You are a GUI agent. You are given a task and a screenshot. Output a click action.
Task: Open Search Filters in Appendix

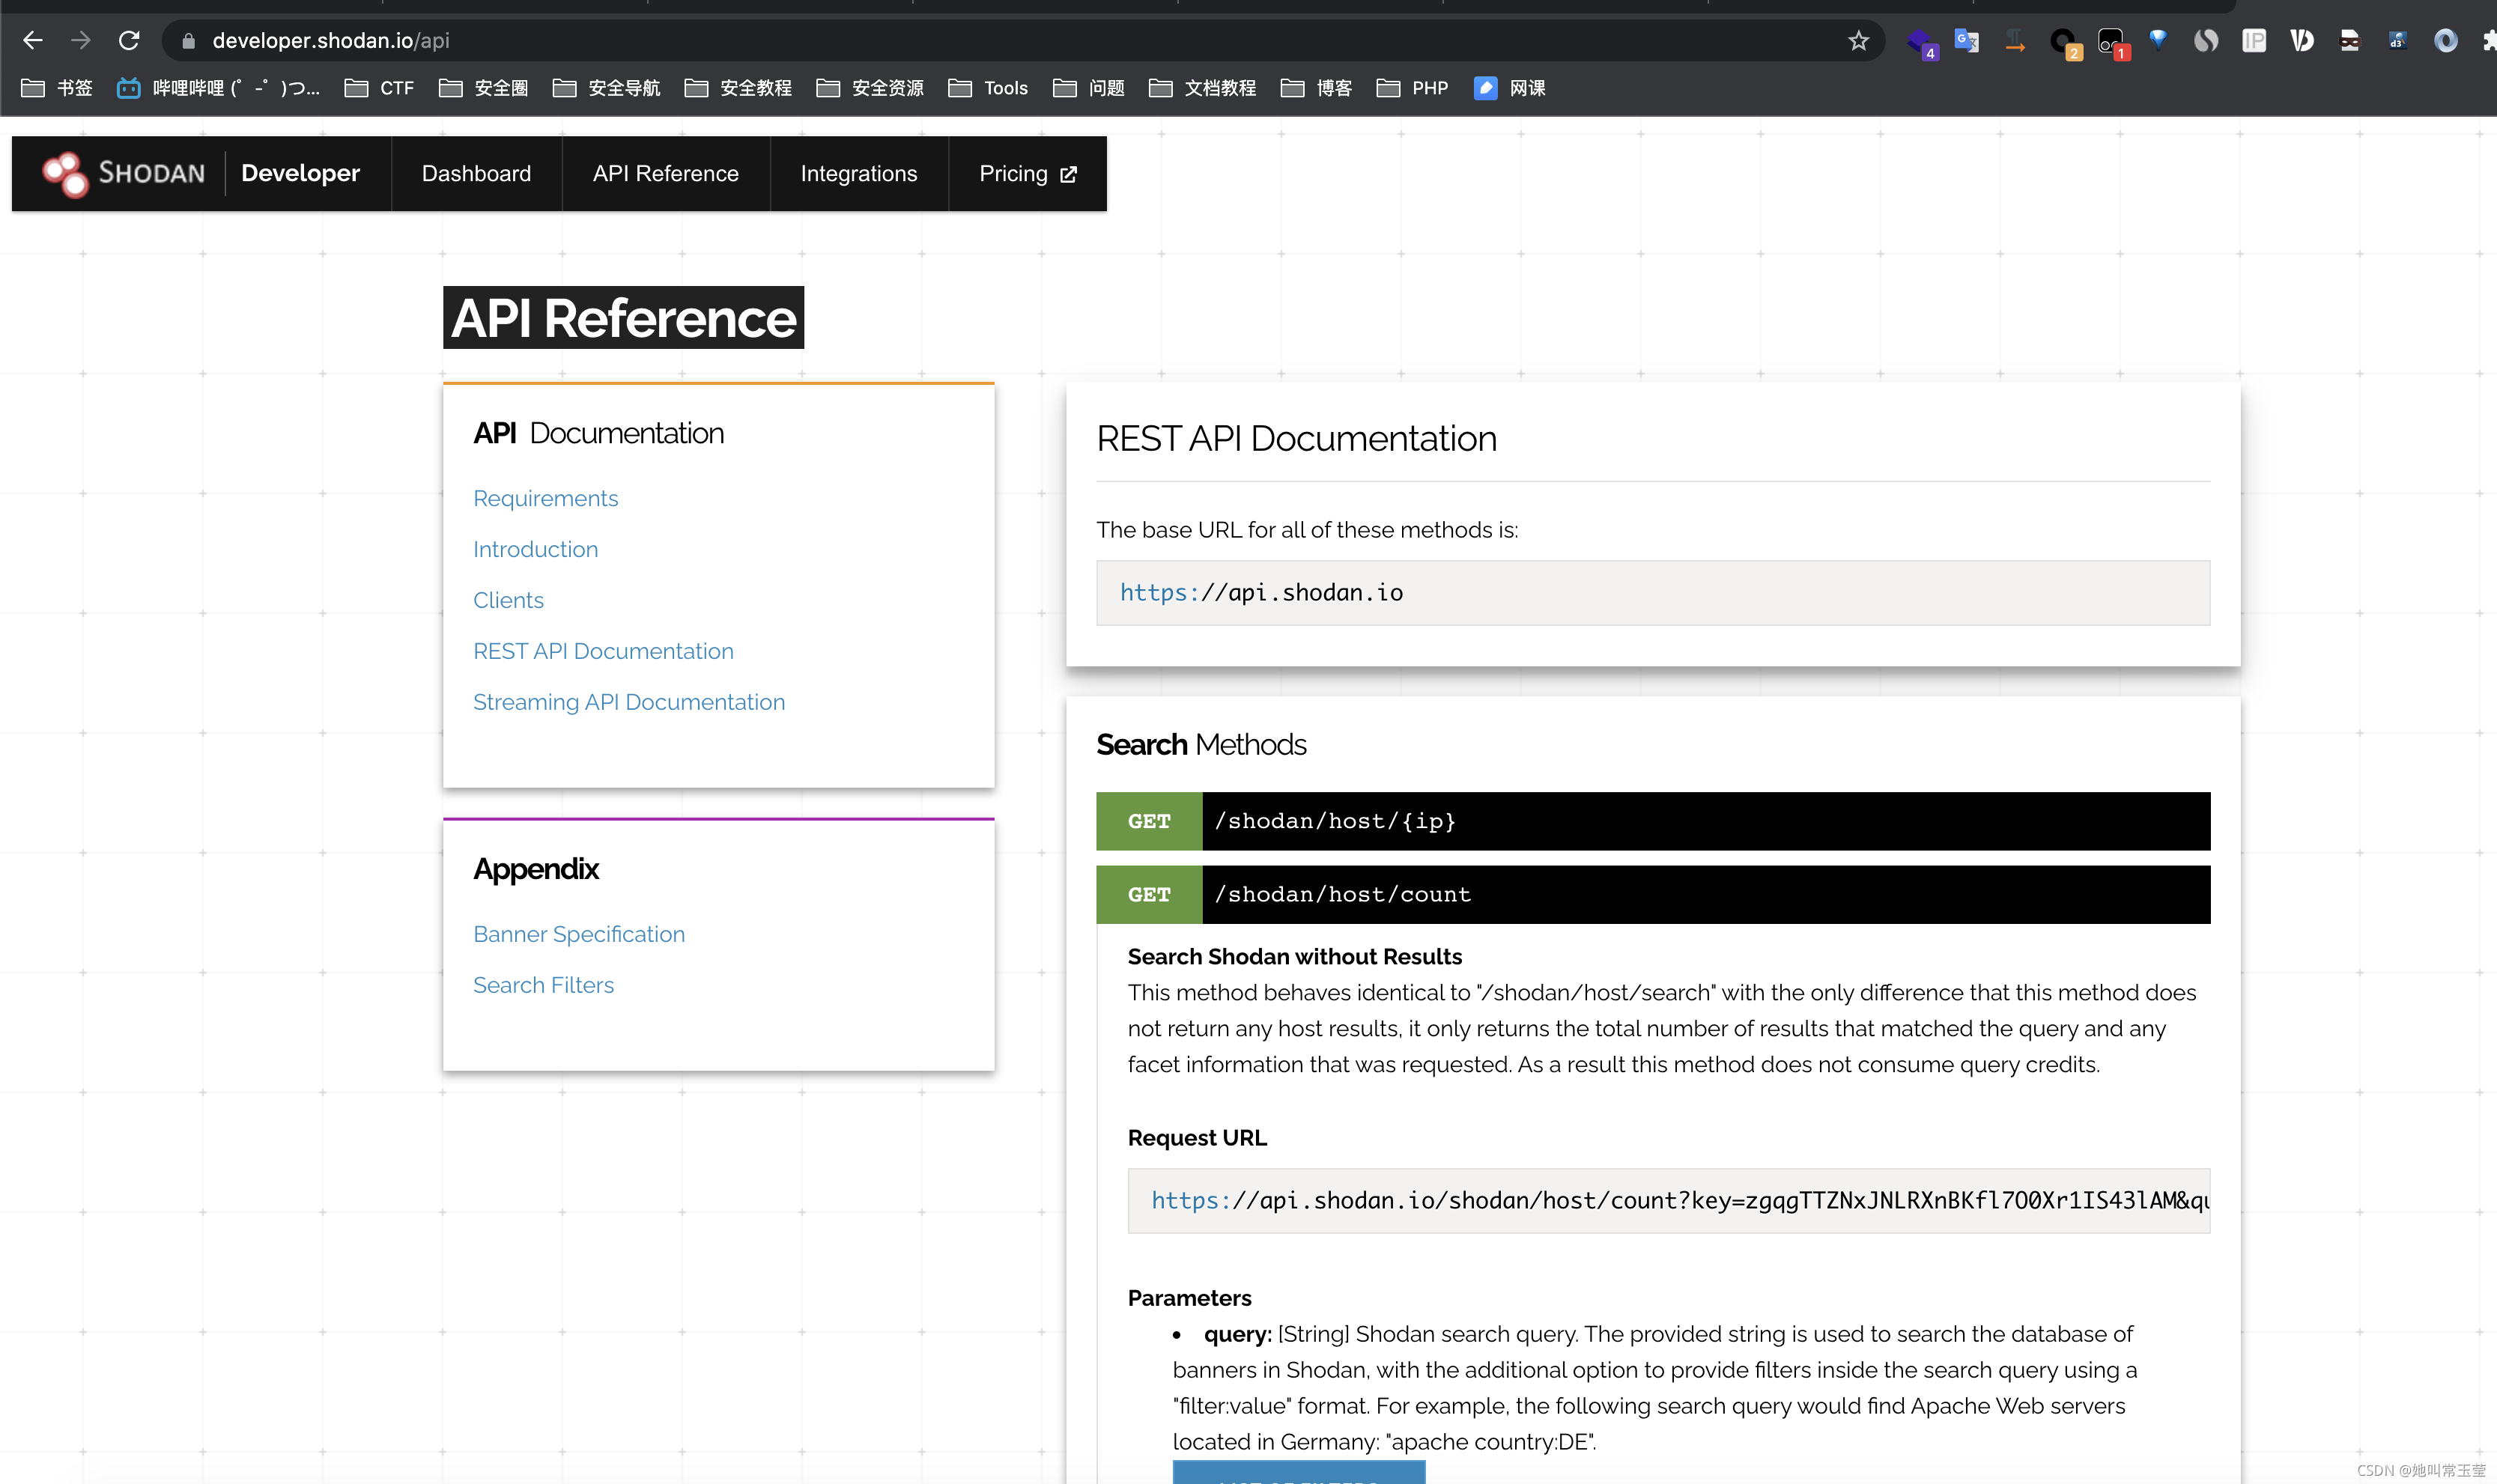pos(544,985)
